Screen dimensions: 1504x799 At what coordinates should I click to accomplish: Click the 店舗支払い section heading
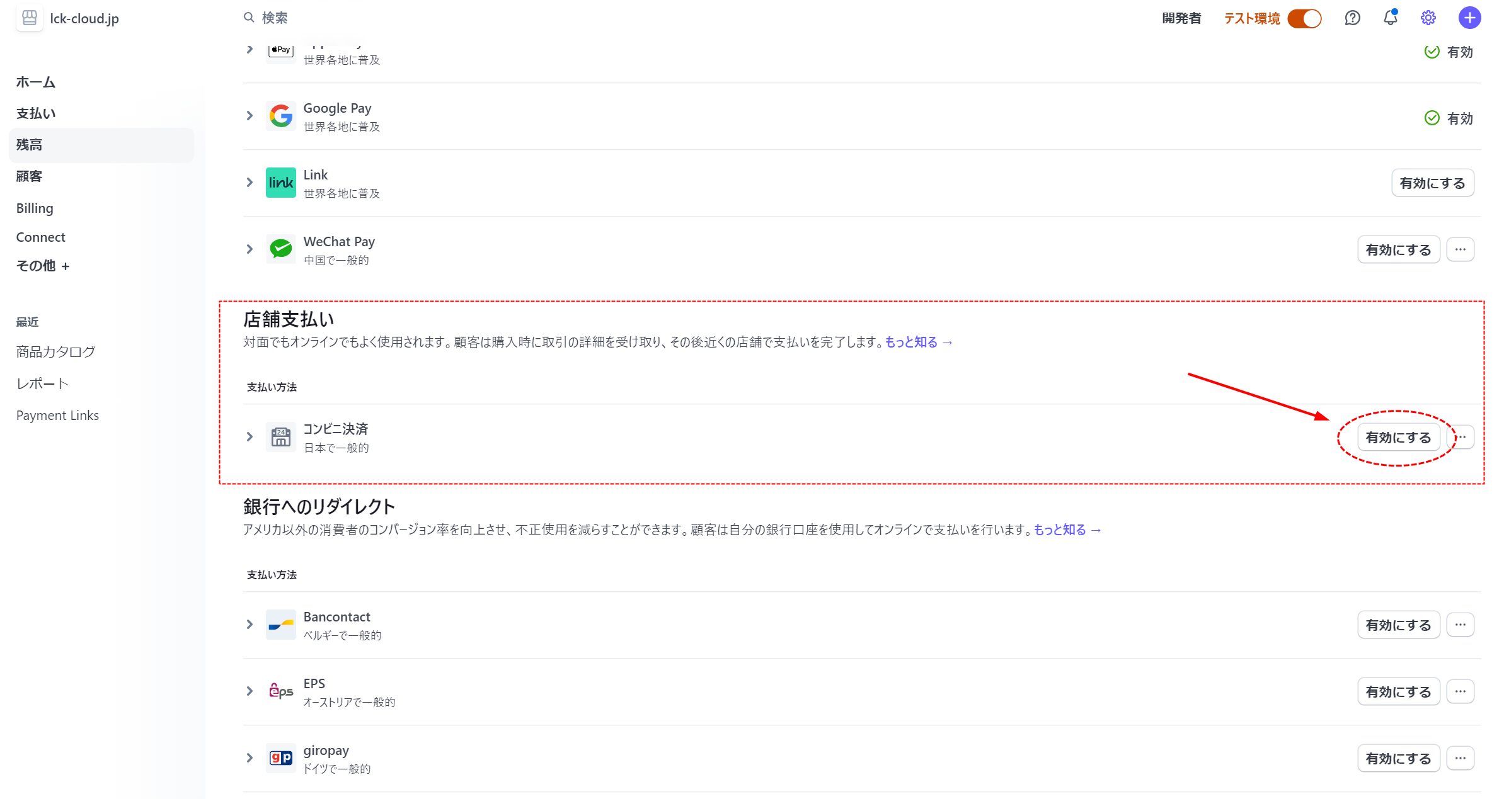(289, 319)
